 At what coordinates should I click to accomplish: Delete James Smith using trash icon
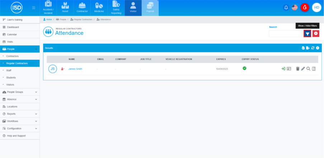pyautogui.click(x=297, y=68)
